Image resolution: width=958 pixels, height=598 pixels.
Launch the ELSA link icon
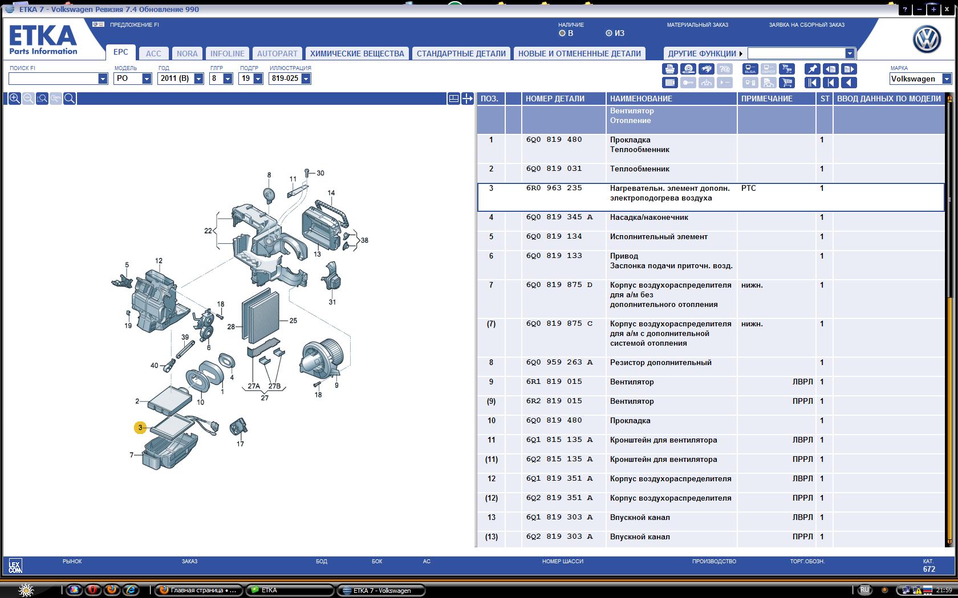point(750,69)
